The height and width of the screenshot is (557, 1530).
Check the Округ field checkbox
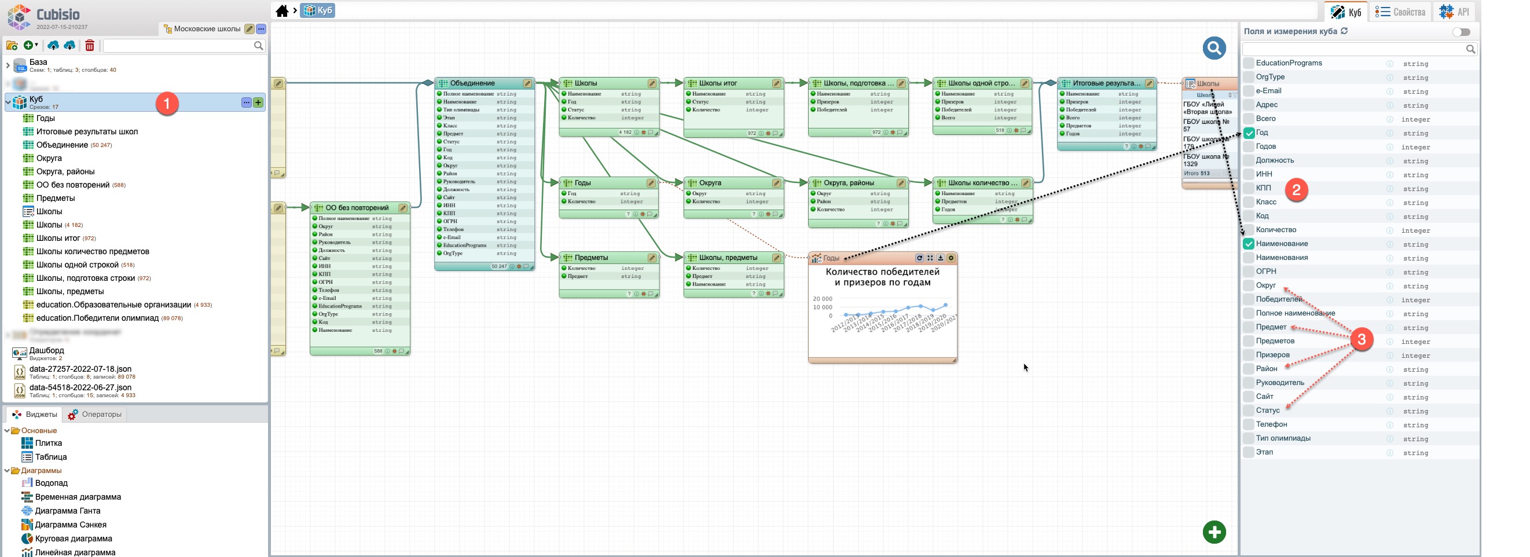pyautogui.click(x=1249, y=285)
